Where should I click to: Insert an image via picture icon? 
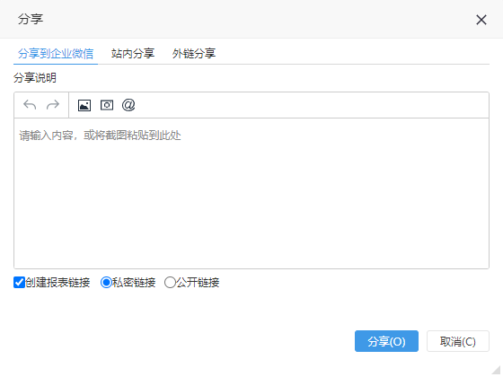[84, 105]
